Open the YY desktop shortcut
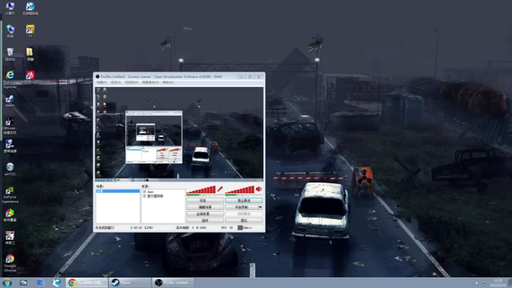The height and width of the screenshot is (288, 512). point(30,31)
